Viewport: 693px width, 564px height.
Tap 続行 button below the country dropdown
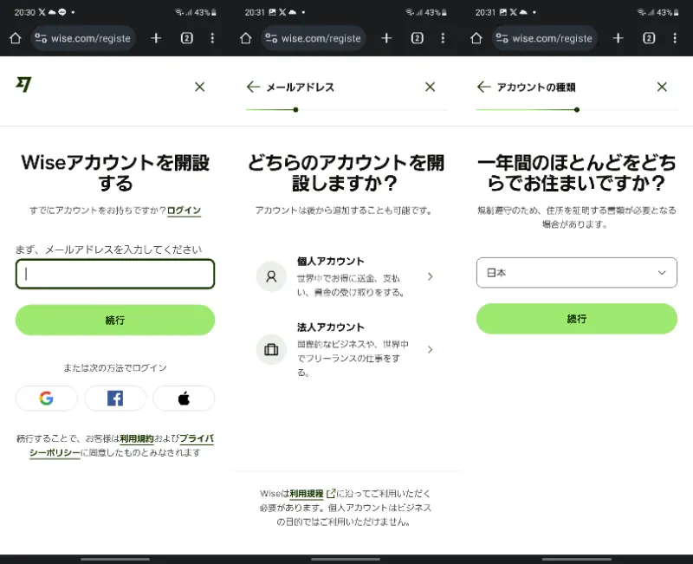pyautogui.click(x=577, y=319)
